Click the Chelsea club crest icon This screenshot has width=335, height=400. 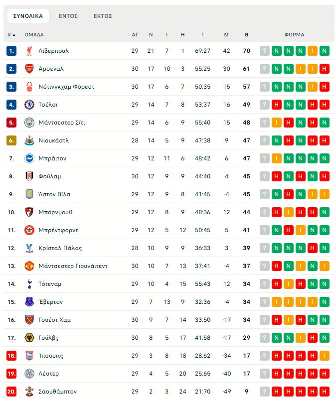pyautogui.click(x=29, y=105)
